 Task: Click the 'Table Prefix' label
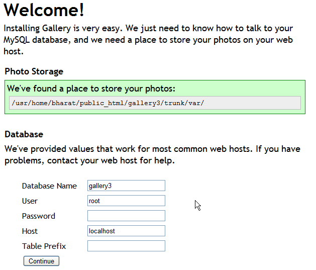pyautogui.click(x=44, y=246)
